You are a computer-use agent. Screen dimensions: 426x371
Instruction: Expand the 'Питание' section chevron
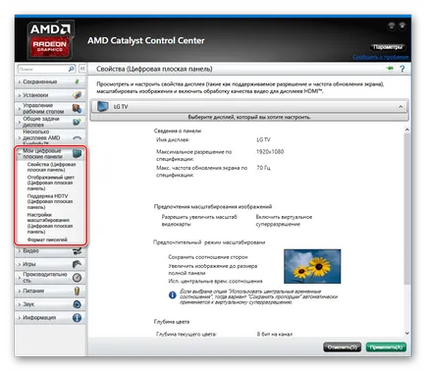(x=20, y=291)
